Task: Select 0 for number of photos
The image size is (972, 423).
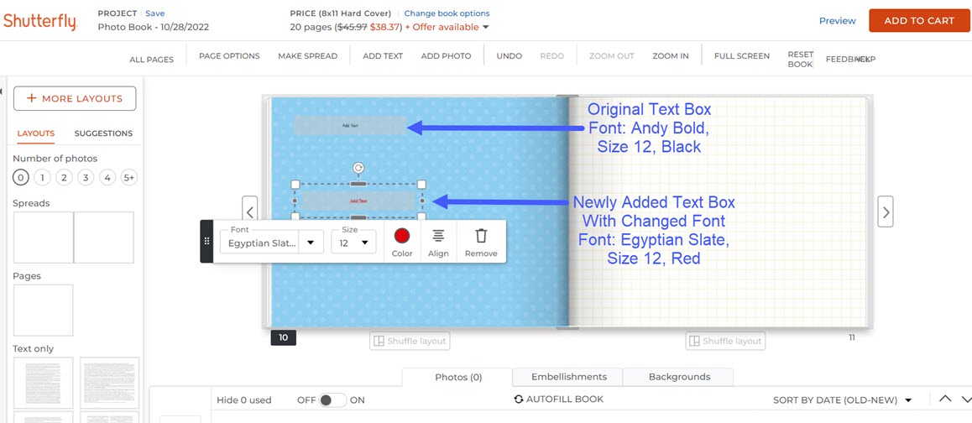Action: pos(21,177)
